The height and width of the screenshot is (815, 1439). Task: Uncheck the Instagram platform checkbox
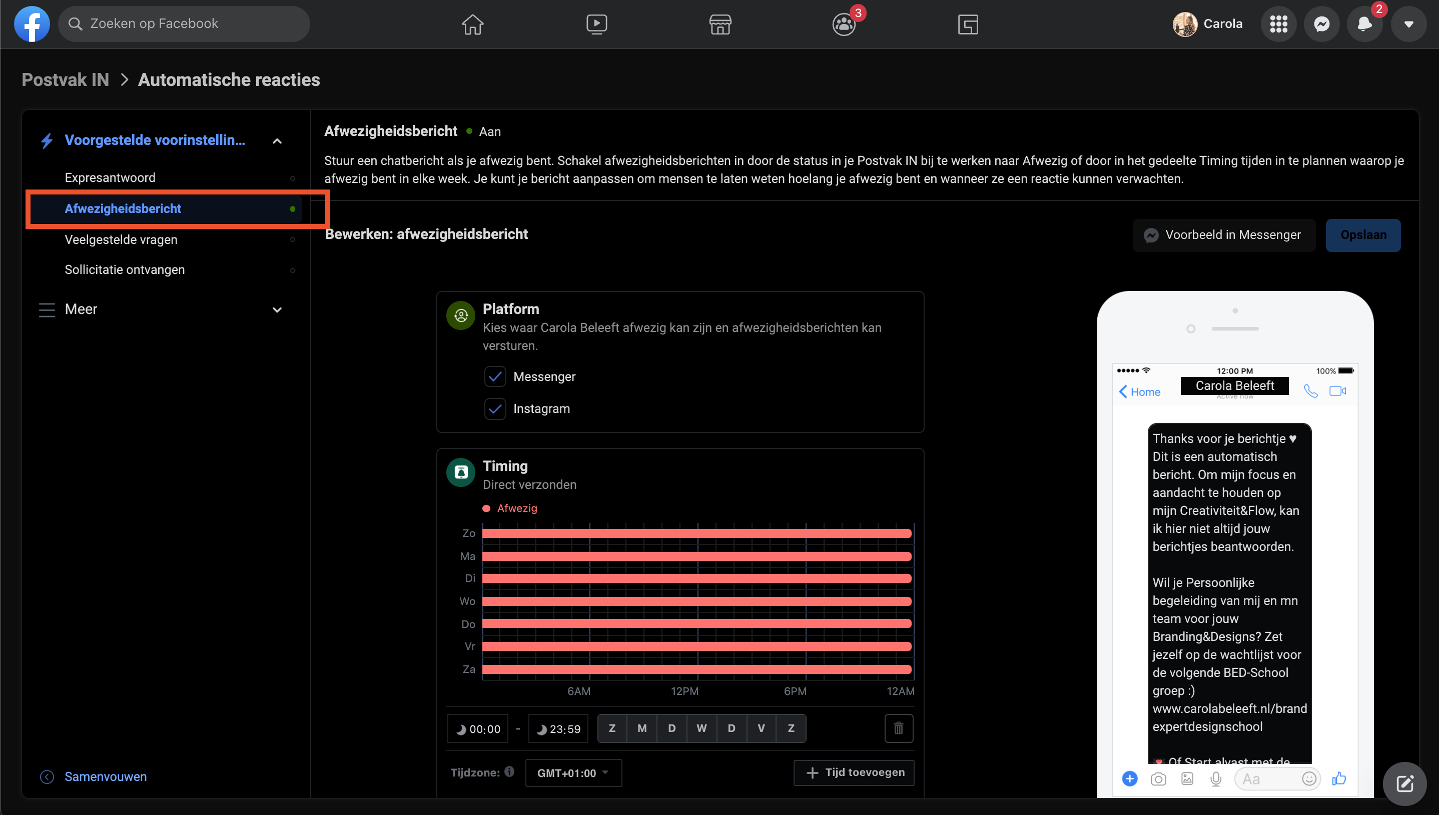495,408
